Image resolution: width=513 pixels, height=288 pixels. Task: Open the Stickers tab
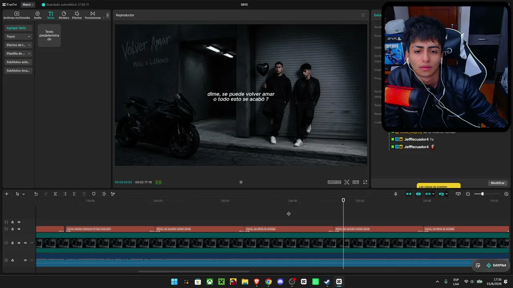(64, 15)
